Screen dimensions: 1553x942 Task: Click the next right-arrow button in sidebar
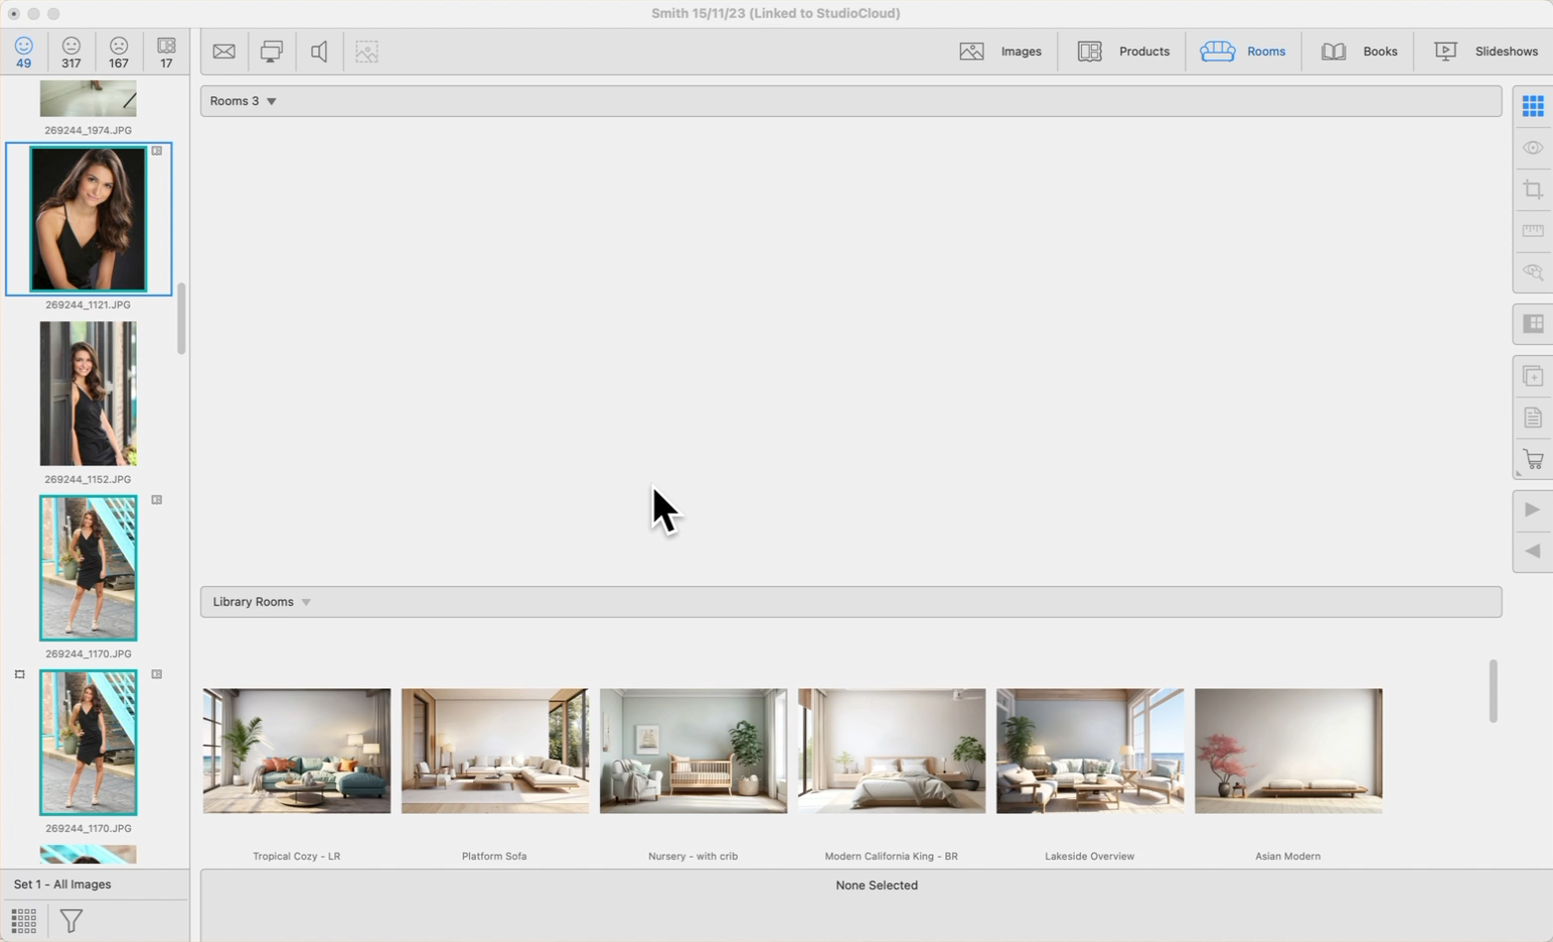(1532, 510)
